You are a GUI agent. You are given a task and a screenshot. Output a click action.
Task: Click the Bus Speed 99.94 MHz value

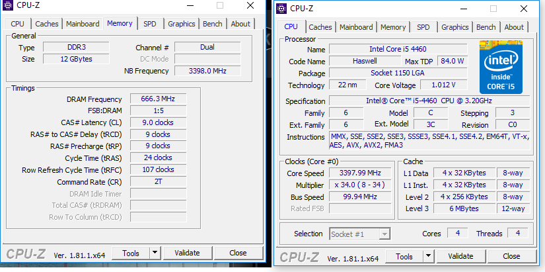tap(360, 197)
